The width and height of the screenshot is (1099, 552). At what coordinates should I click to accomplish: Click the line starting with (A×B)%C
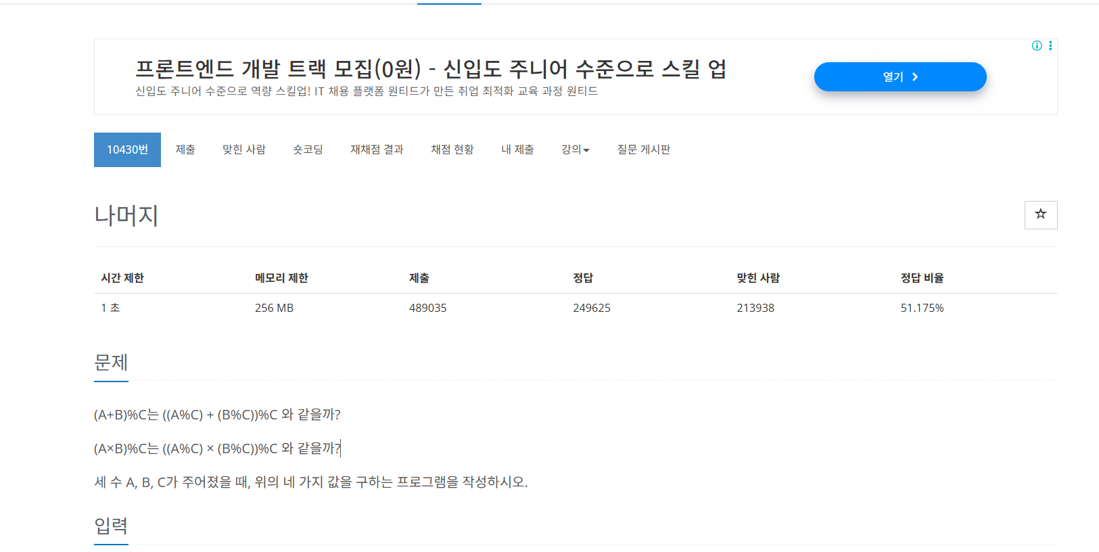tap(217, 448)
